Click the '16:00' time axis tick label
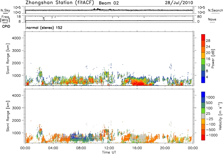223x154 pixels. tap(137, 148)
